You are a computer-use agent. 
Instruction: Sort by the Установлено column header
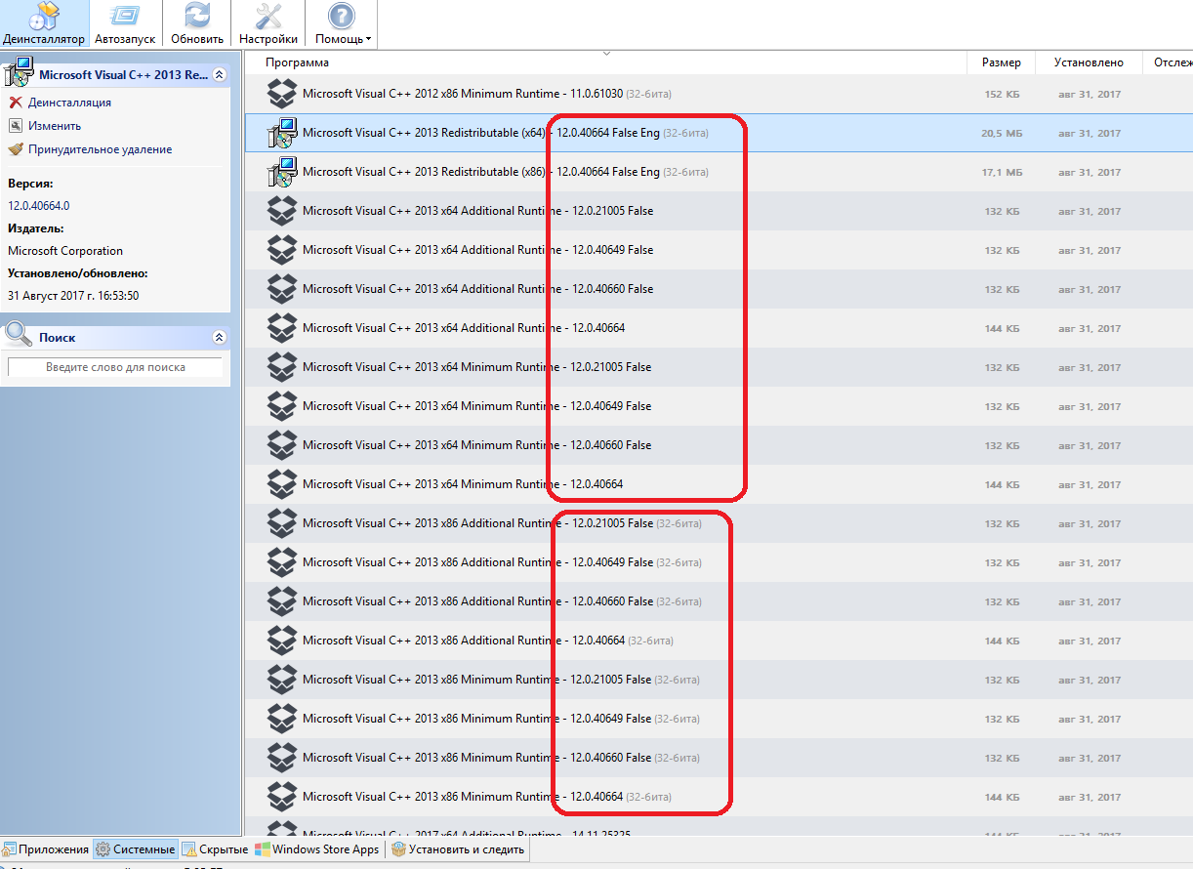click(1090, 62)
